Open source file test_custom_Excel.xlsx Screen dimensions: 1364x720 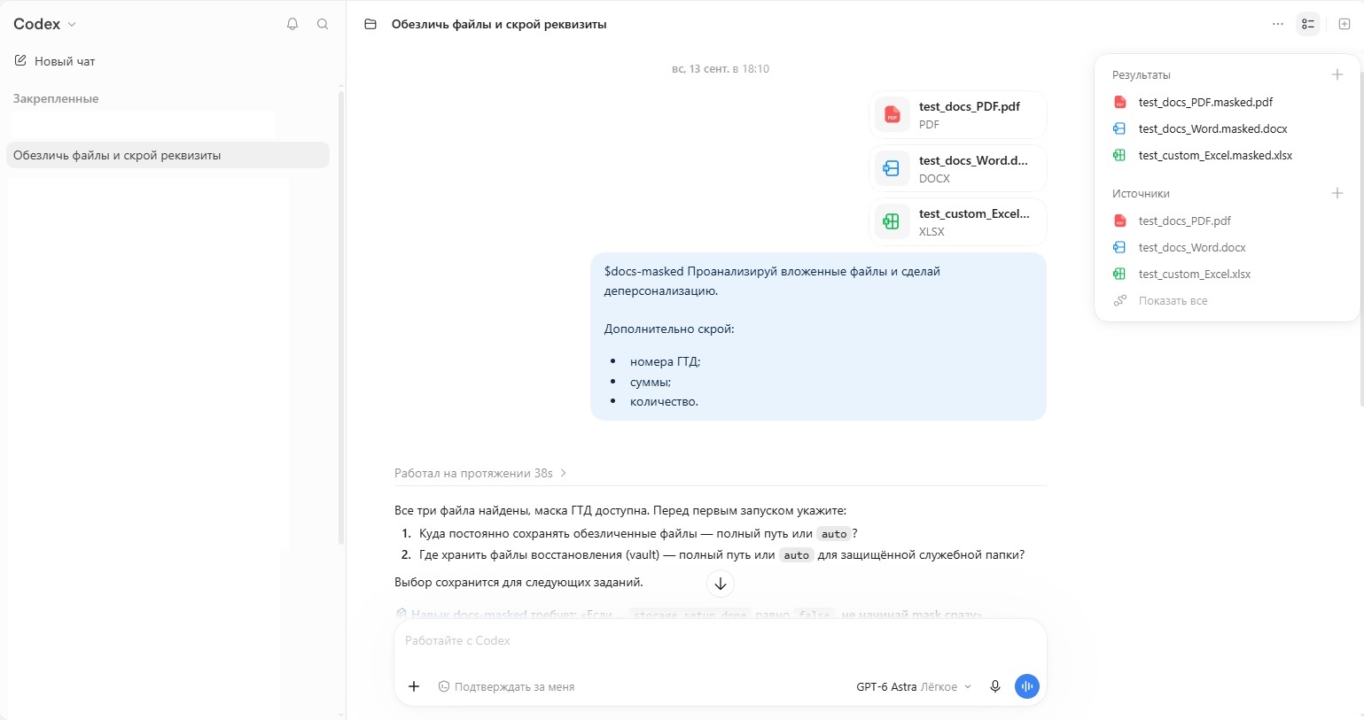1195,274
